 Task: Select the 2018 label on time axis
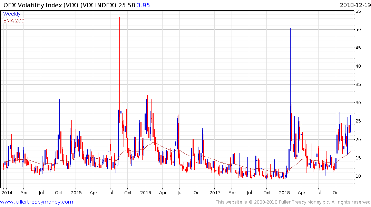tap(284, 193)
